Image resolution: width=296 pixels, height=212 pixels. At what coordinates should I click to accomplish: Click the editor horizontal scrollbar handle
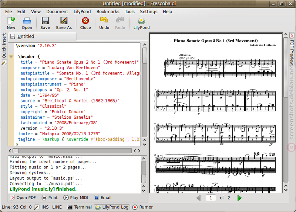click(x=16, y=151)
